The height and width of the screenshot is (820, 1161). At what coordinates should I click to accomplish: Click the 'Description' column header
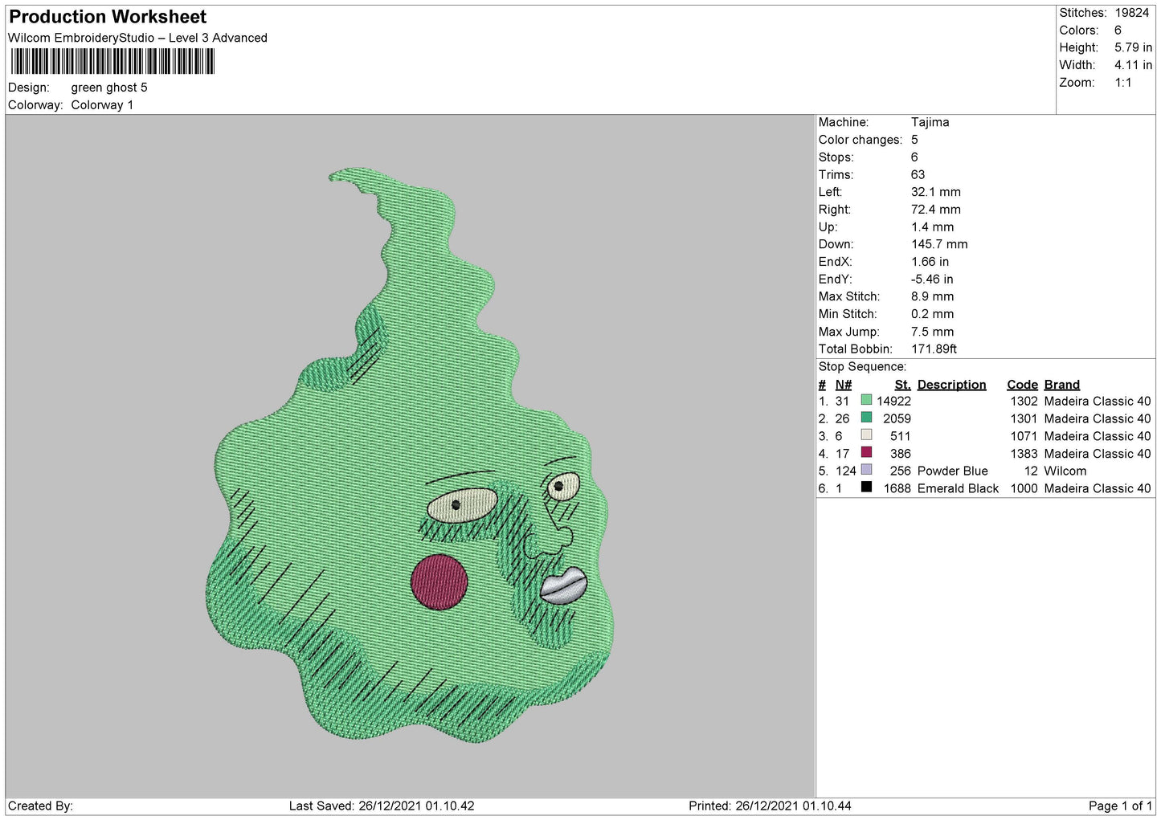point(951,385)
